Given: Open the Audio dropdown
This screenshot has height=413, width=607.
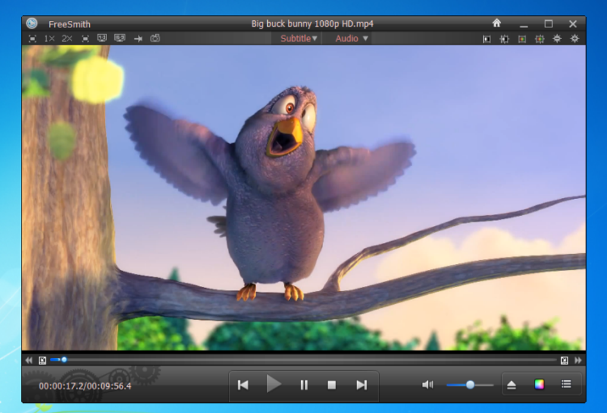Looking at the screenshot, I should (352, 39).
